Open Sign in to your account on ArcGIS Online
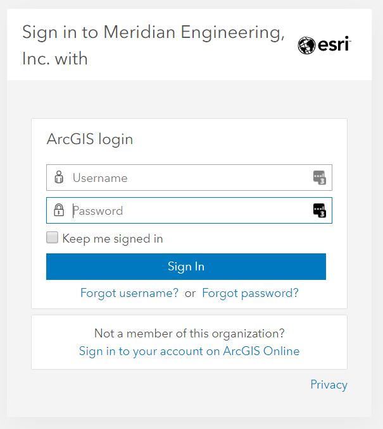 (189, 351)
